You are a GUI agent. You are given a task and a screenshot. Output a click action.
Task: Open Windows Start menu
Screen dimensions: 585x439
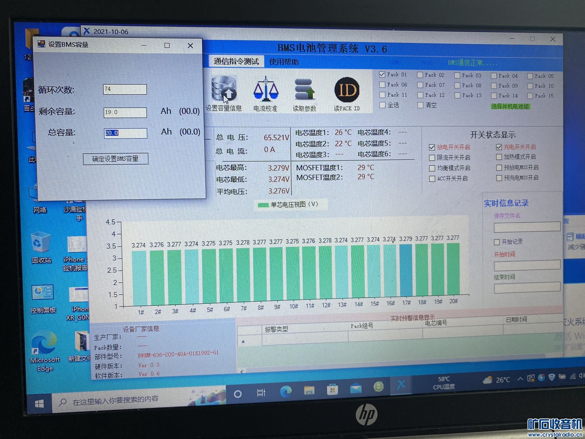pos(39,403)
